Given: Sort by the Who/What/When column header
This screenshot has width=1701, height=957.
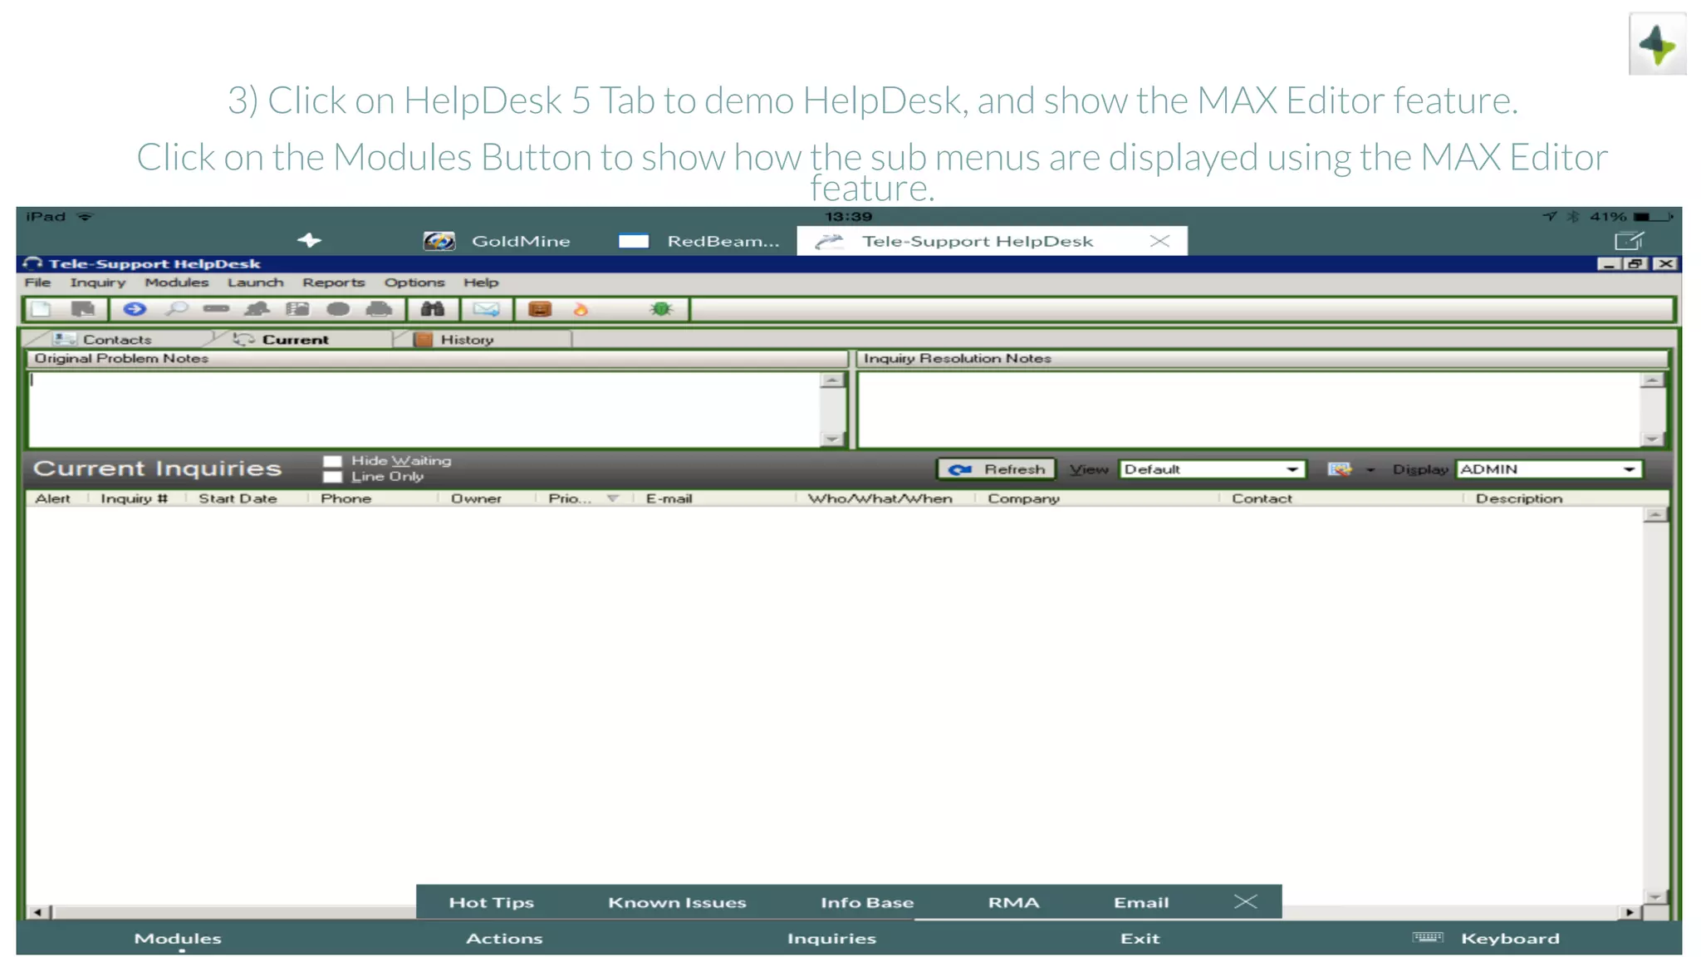Looking at the screenshot, I should pos(880,498).
